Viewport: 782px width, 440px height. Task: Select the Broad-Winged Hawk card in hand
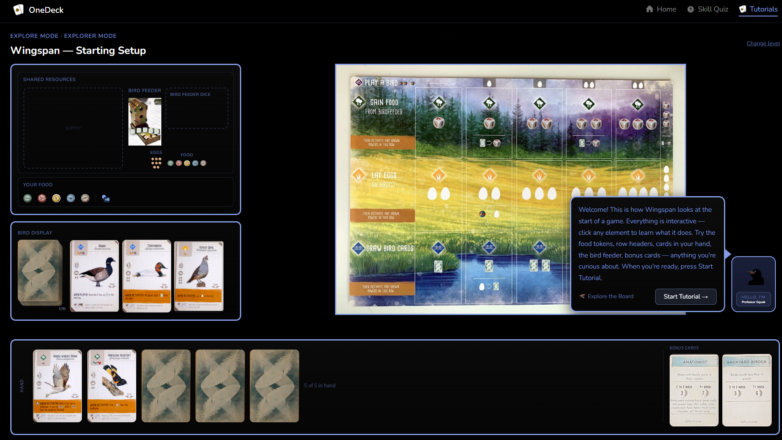click(58, 386)
